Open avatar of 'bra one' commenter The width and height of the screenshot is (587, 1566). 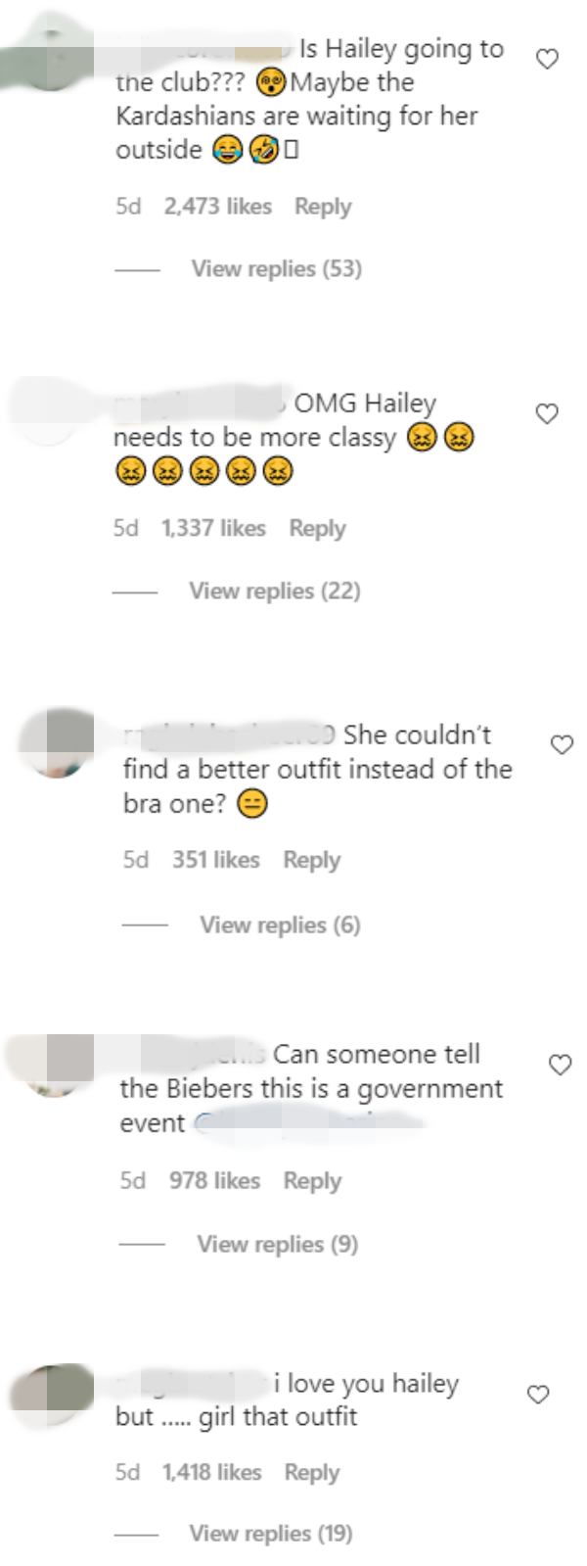(56, 743)
